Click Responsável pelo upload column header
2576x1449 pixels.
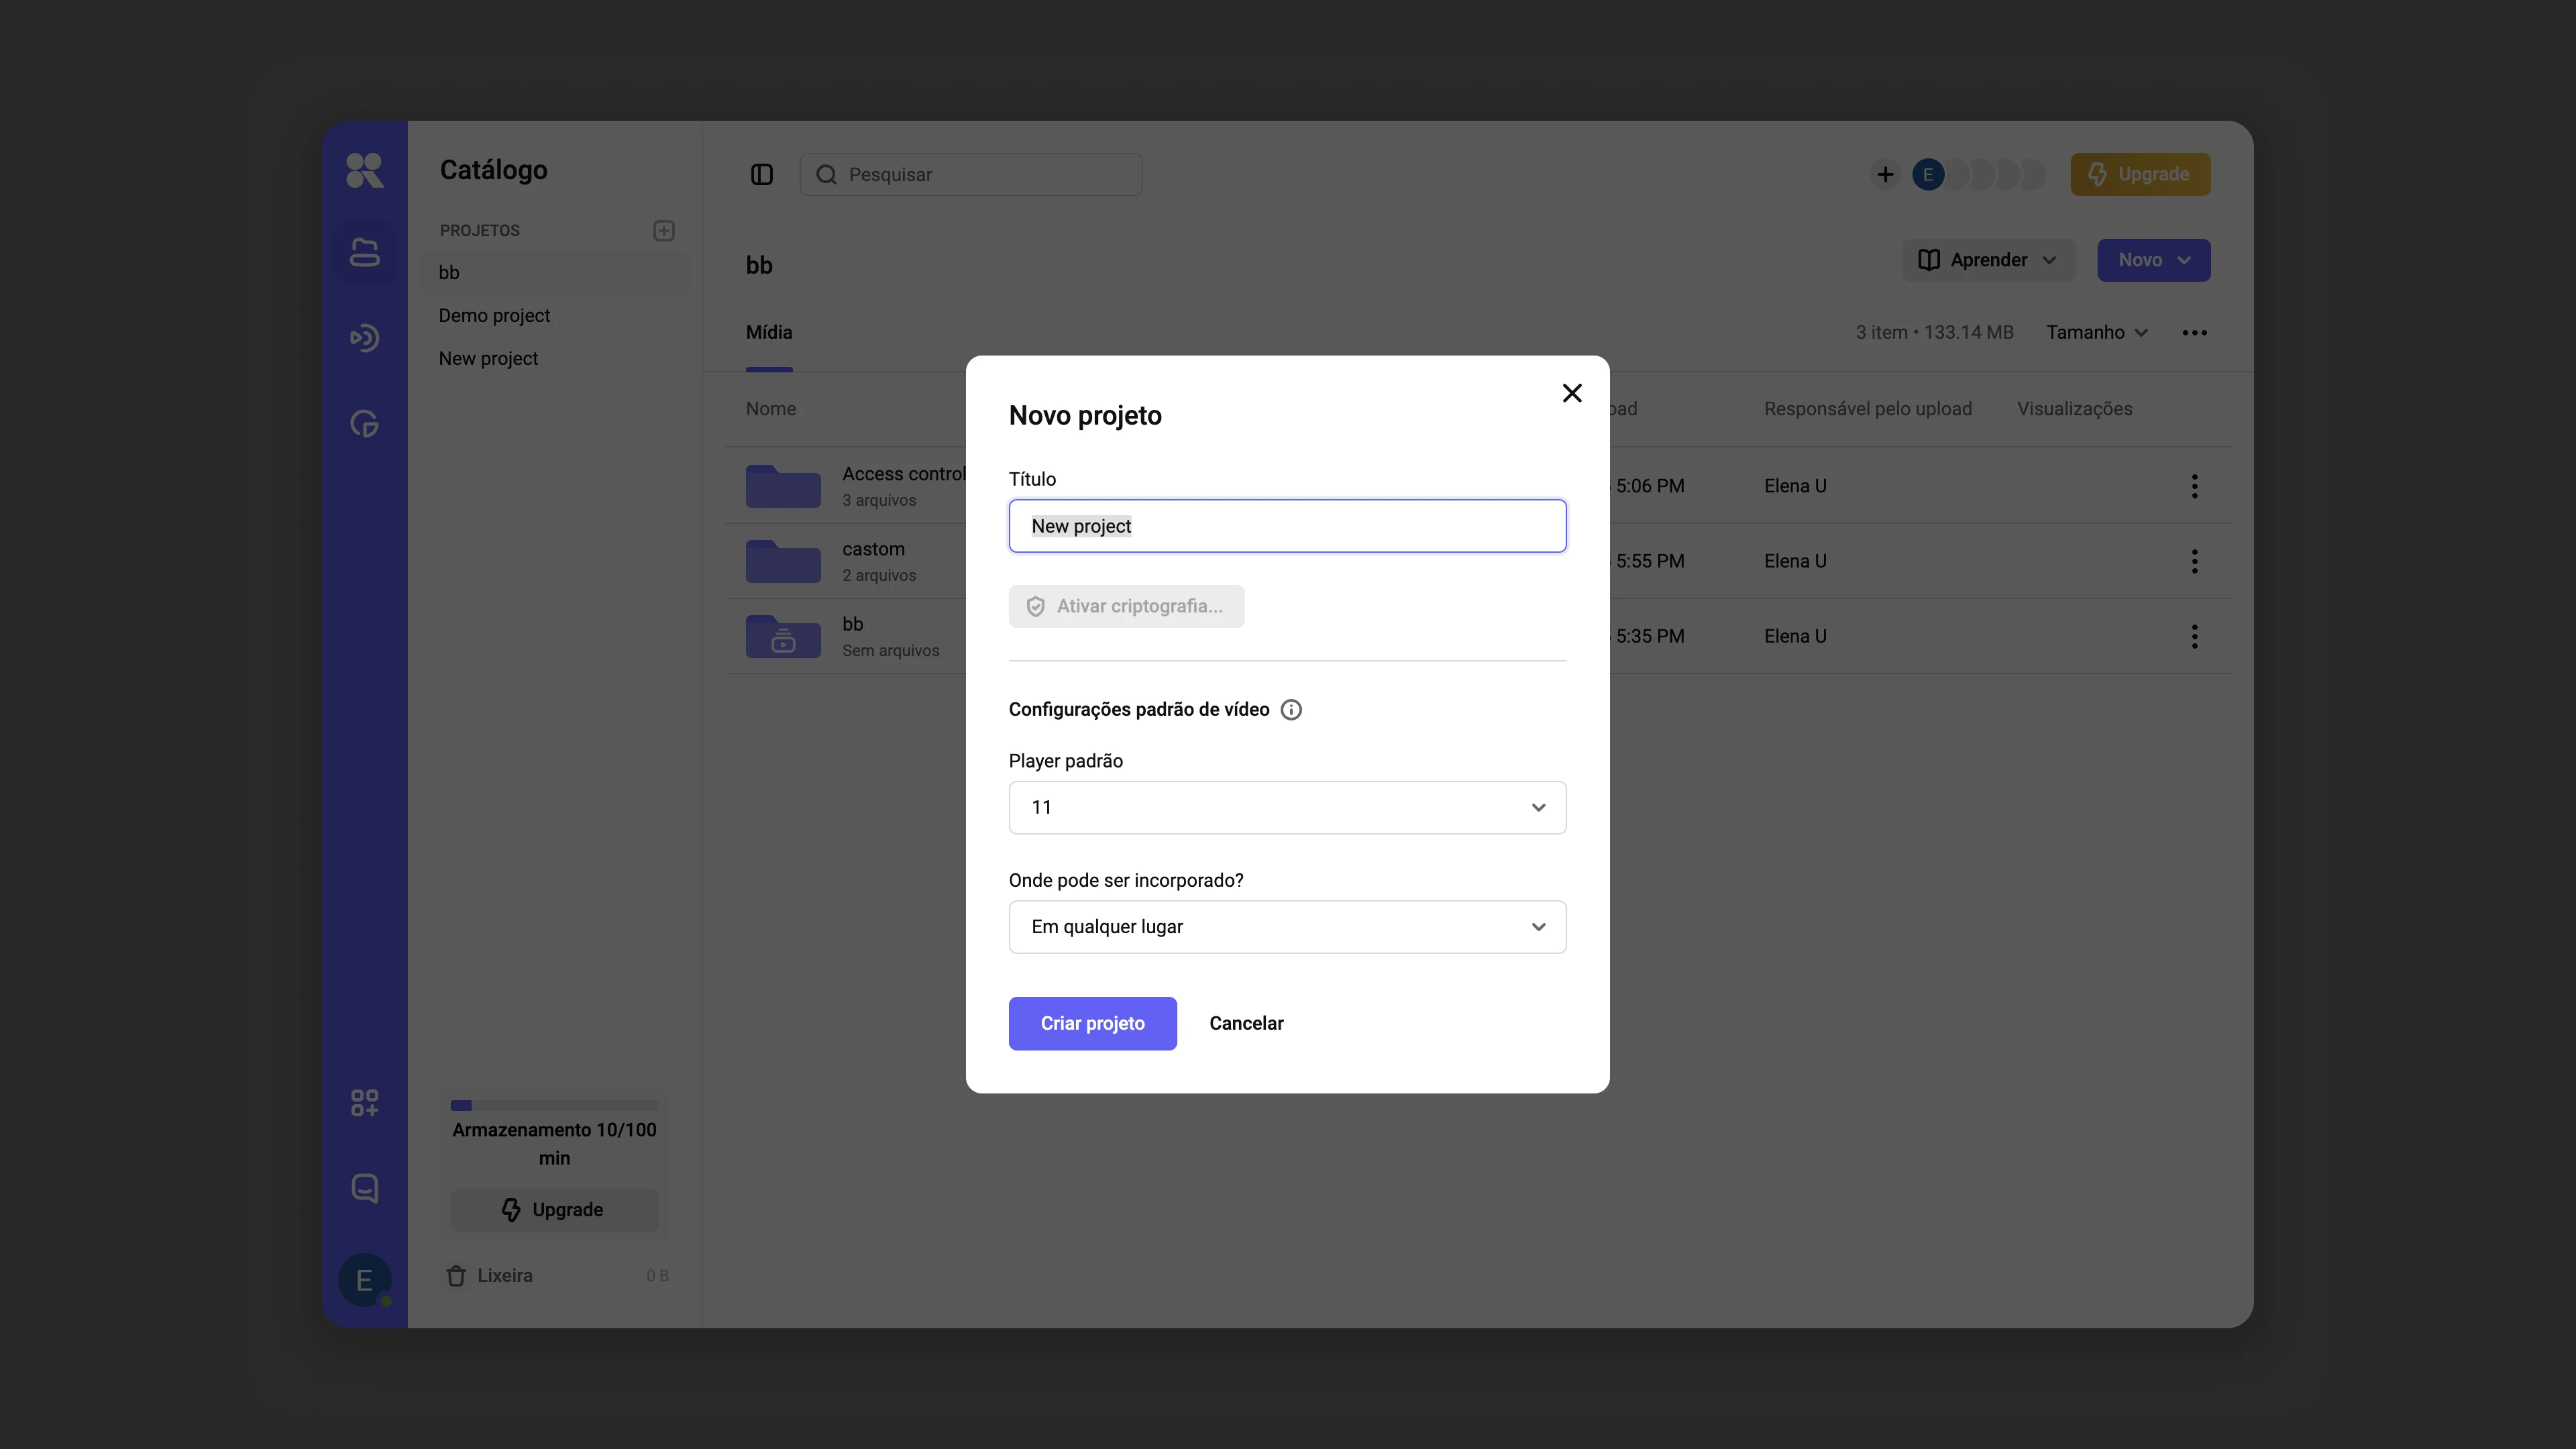coord(1868,409)
